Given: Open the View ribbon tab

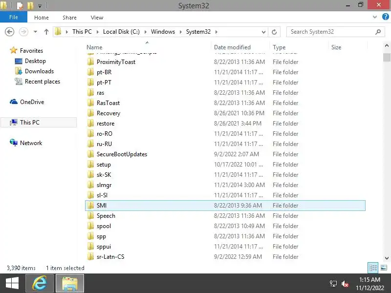Looking at the screenshot, I should coord(97,18).
